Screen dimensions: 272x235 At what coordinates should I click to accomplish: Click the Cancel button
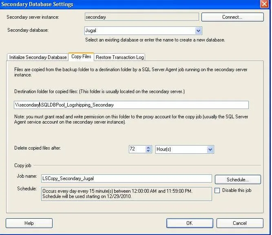(240, 223)
